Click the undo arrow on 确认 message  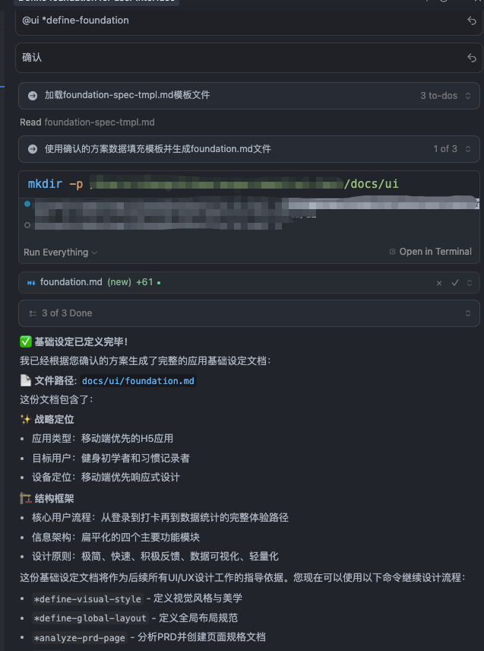pos(472,58)
